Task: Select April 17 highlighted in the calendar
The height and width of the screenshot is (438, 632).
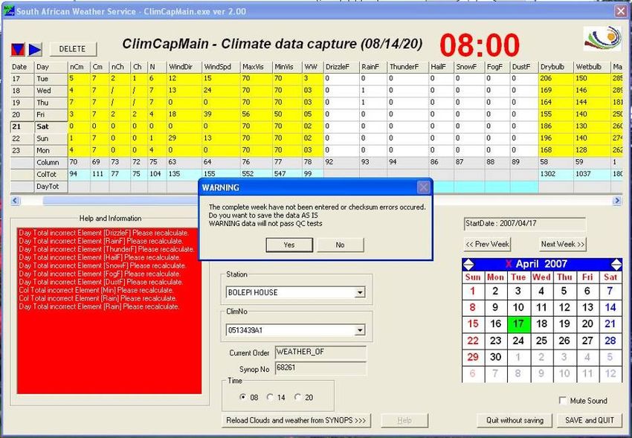Action: coord(518,324)
